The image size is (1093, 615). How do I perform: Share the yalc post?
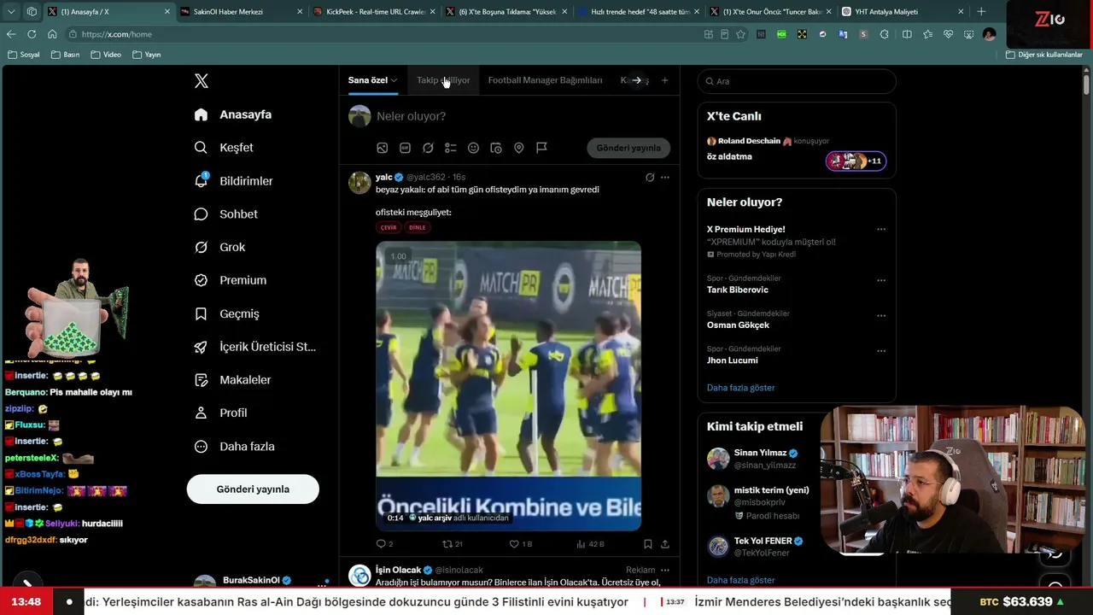[665, 544]
